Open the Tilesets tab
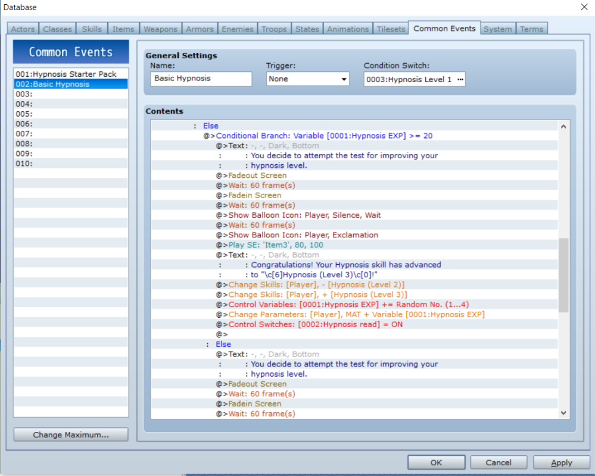 click(391, 29)
